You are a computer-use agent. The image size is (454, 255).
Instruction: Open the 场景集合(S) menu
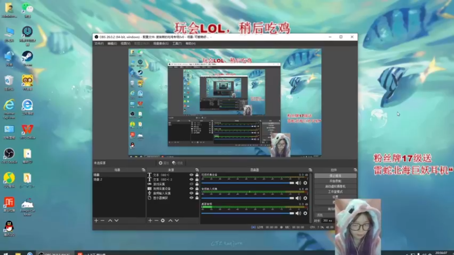(x=161, y=44)
